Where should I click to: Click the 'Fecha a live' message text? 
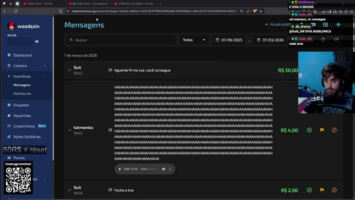coord(124,190)
